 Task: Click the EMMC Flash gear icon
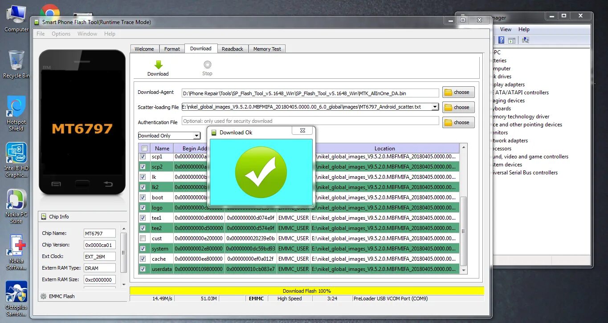(43, 296)
